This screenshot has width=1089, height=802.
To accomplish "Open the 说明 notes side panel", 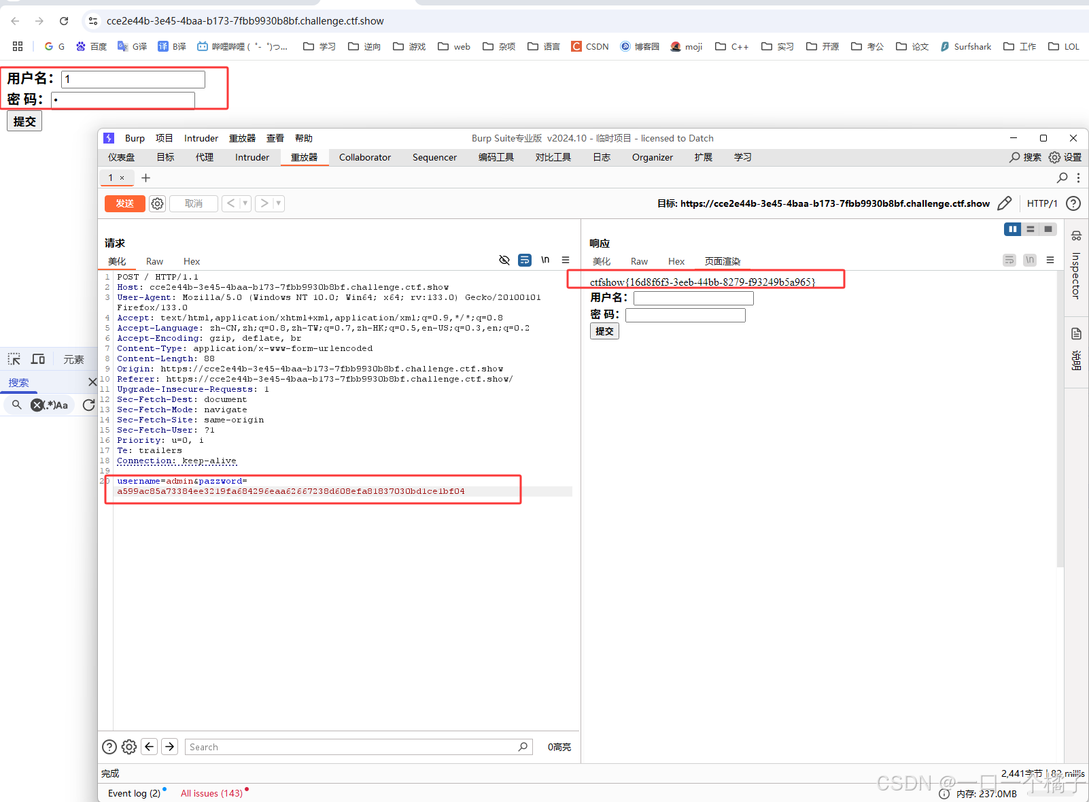I will click(1076, 348).
